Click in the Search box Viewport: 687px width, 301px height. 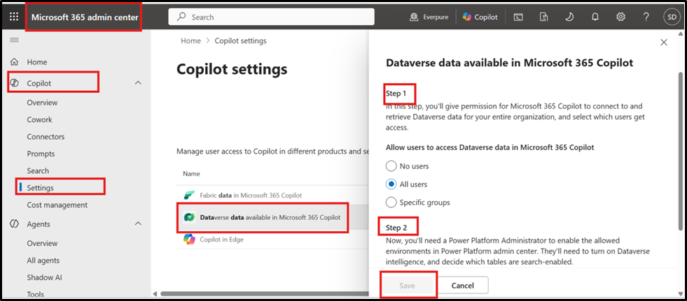[x=271, y=17]
